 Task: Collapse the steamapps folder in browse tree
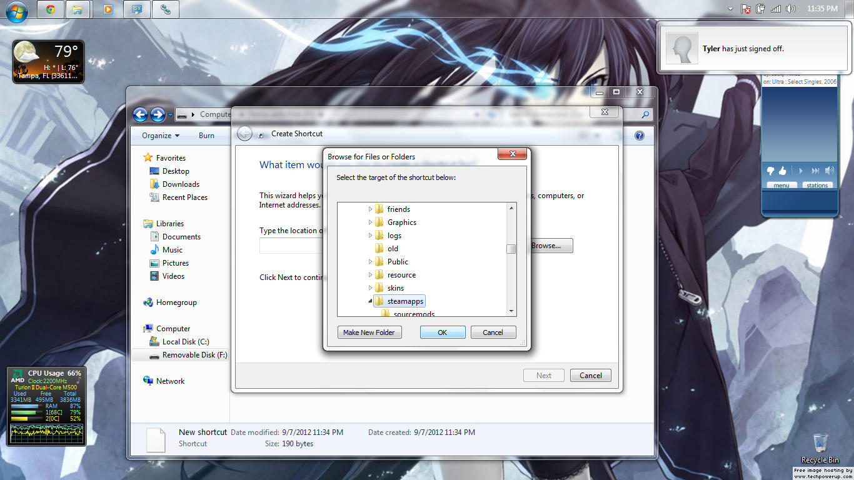[x=370, y=301]
